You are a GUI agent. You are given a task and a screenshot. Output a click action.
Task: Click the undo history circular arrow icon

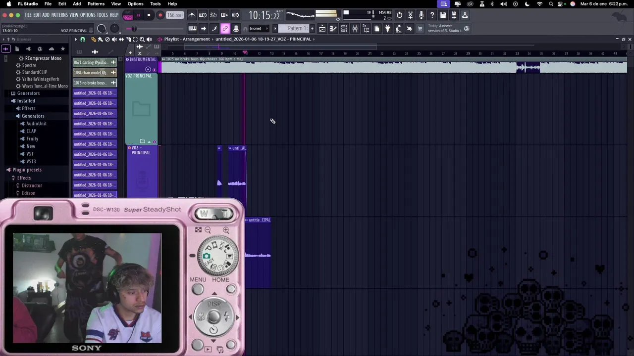pyautogui.click(x=399, y=15)
